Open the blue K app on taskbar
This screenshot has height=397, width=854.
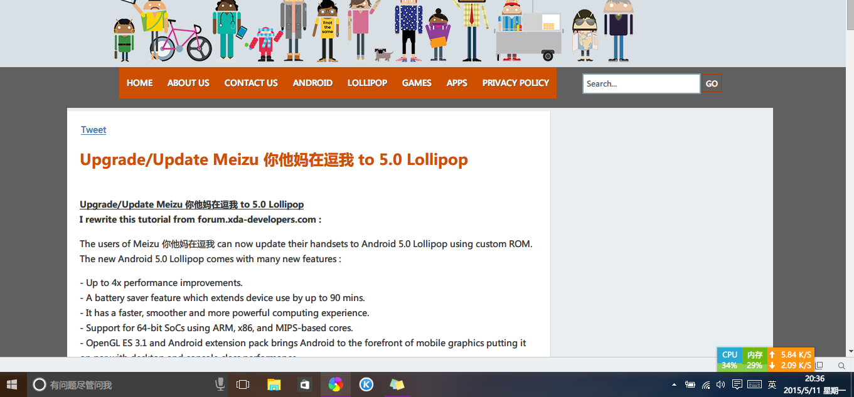(366, 384)
